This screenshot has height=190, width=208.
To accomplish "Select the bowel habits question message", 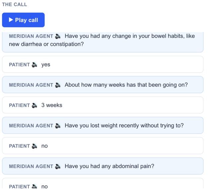I will [x=103, y=42].
